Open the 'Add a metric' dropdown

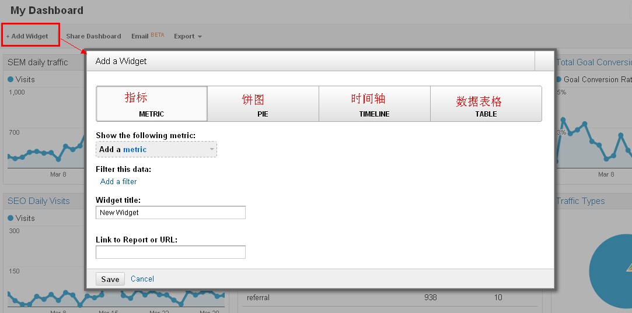pos(156,149)
